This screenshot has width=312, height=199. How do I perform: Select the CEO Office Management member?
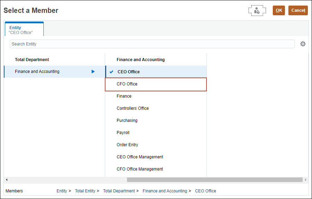tap(156, 157)
